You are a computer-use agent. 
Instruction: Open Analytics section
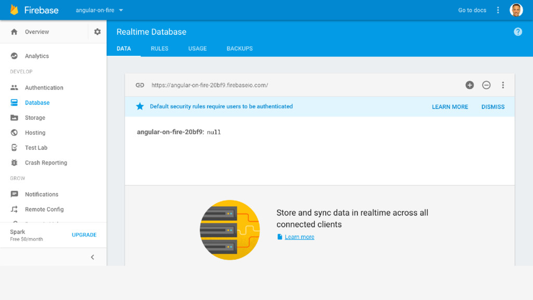click(37, 56)
